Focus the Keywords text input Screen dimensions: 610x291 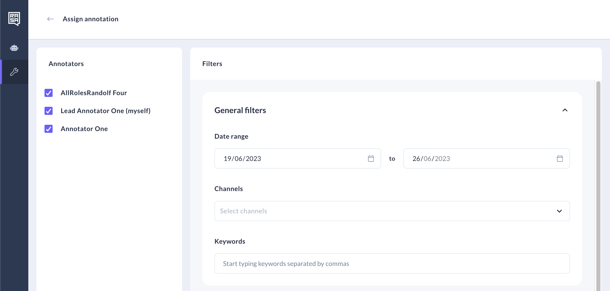tap(392, 264)
